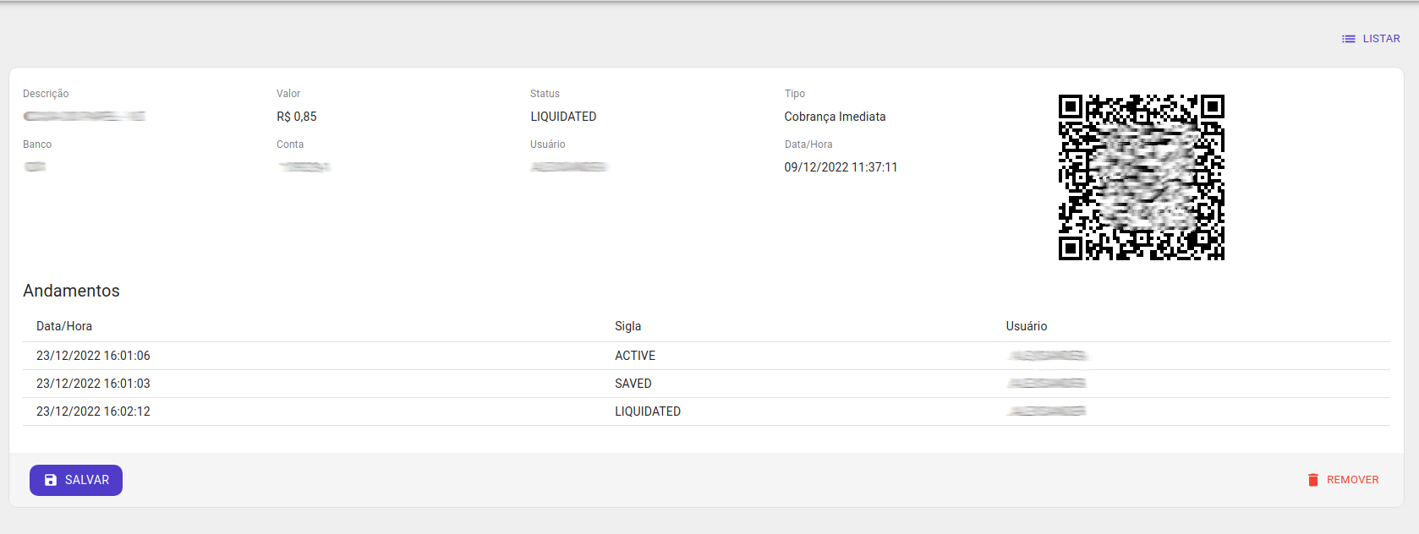Click the QR code image
Screen dimensions: 1419x534
[x=1142, y=177]
